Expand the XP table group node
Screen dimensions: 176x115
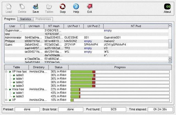pos(6,100)
